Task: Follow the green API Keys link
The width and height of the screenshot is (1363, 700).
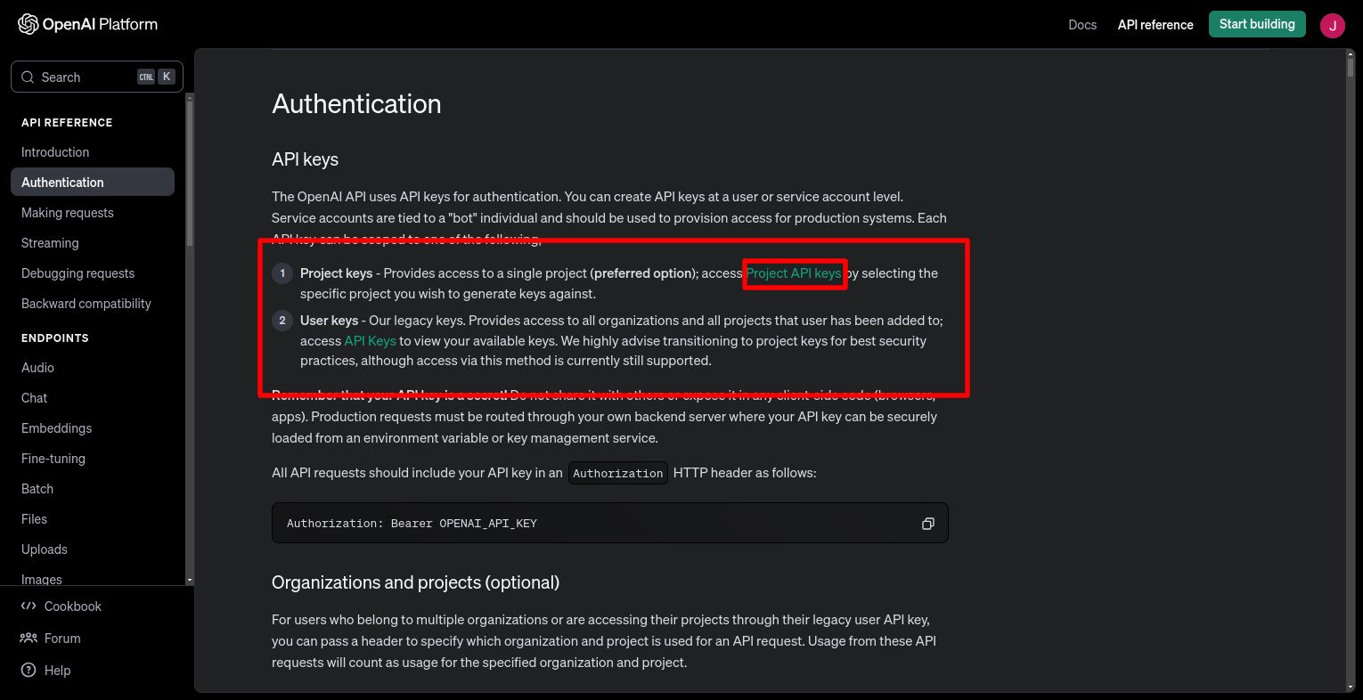Action: click(x=370, y=341)
